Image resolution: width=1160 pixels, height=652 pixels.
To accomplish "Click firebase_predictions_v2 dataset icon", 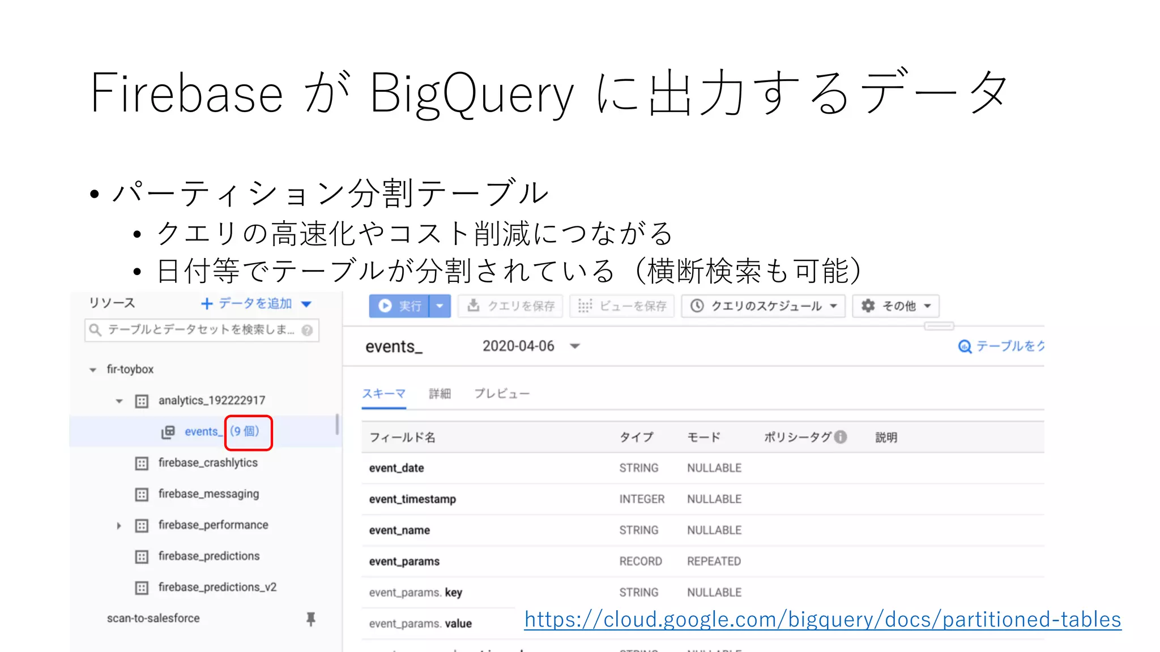I will point(142,588).
